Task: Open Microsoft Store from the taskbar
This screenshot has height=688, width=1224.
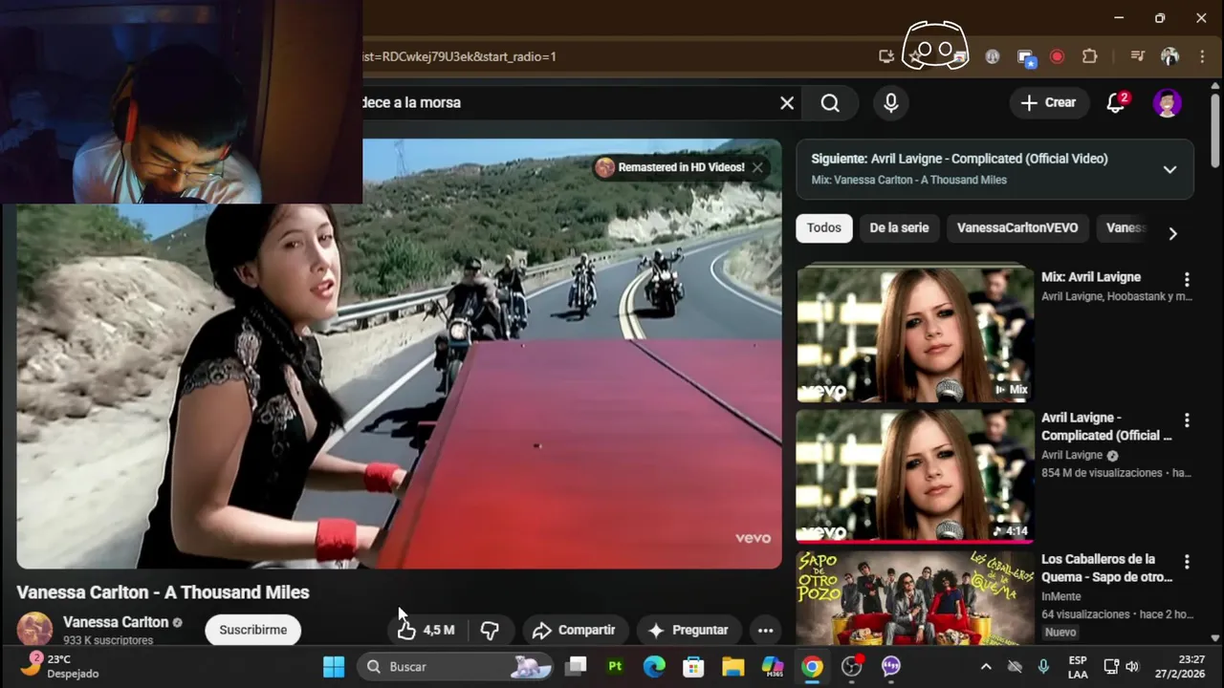Action: point(693,666)
